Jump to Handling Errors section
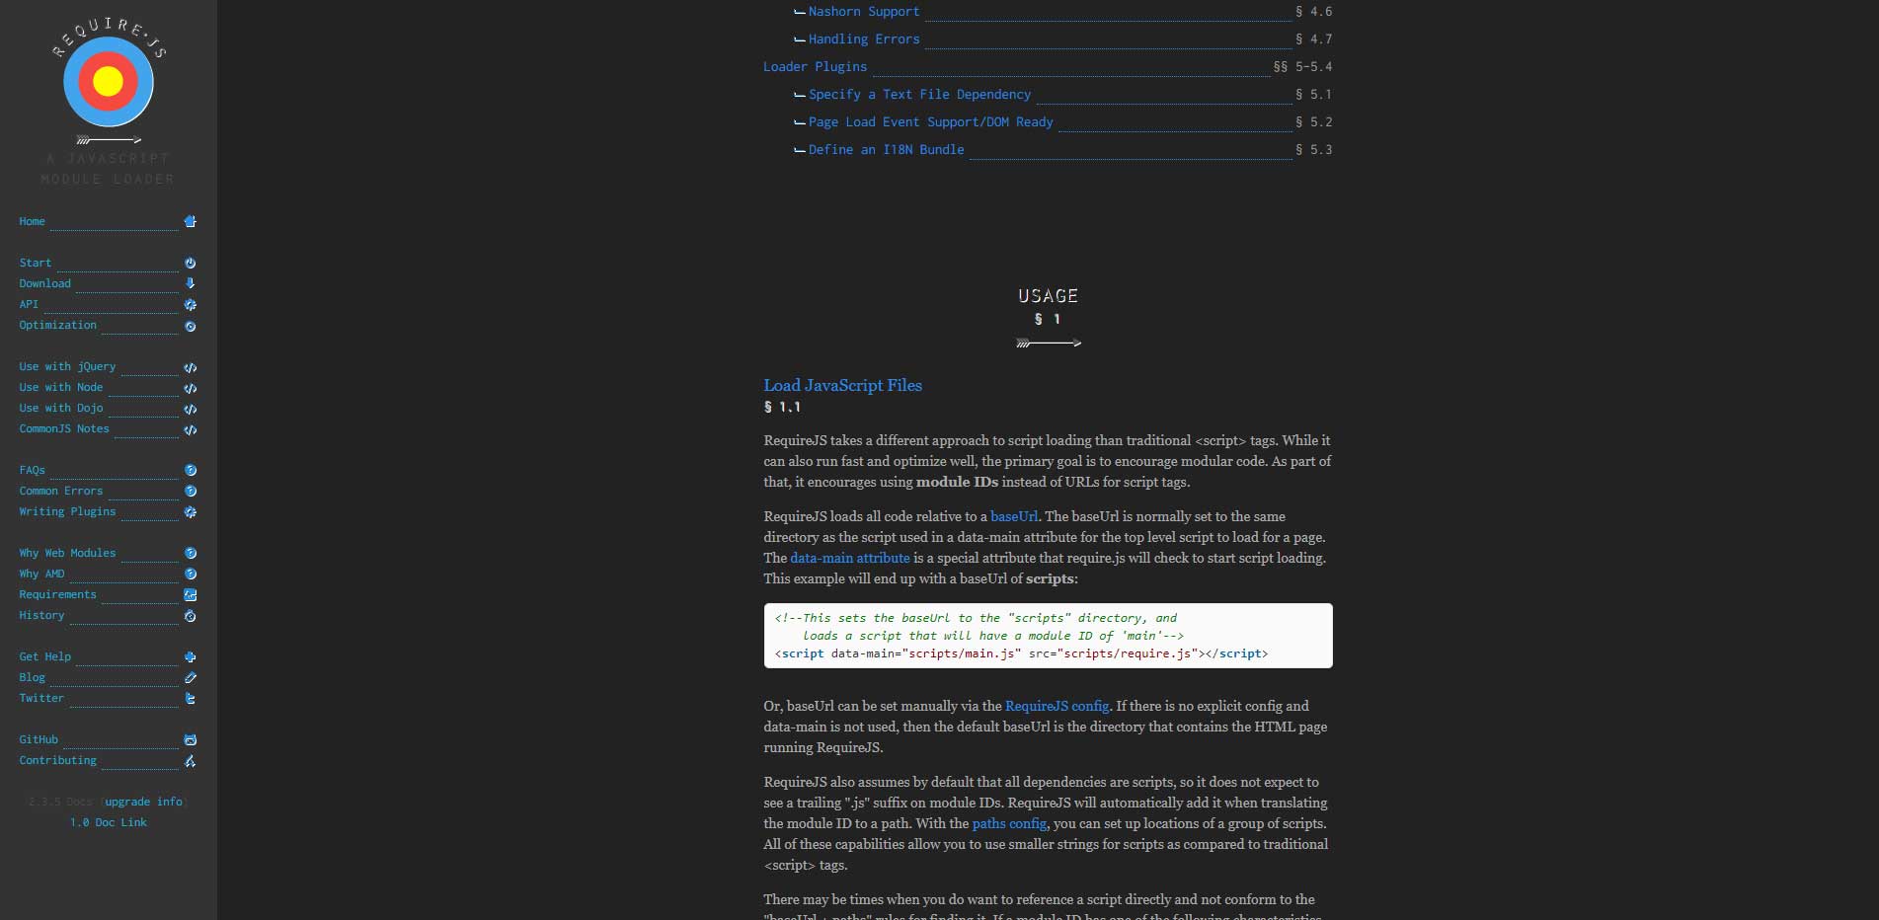 (x=864, y=39)
